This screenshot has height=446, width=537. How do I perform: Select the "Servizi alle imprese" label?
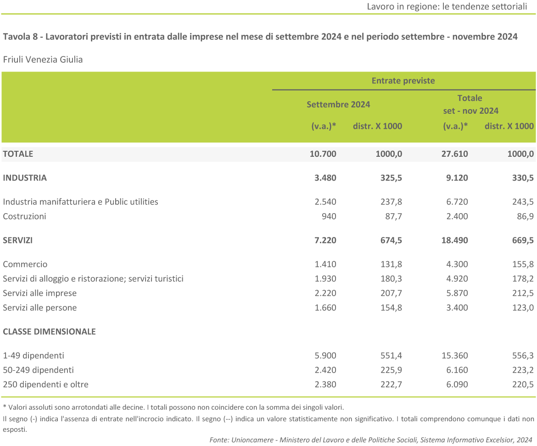point(40,293)
